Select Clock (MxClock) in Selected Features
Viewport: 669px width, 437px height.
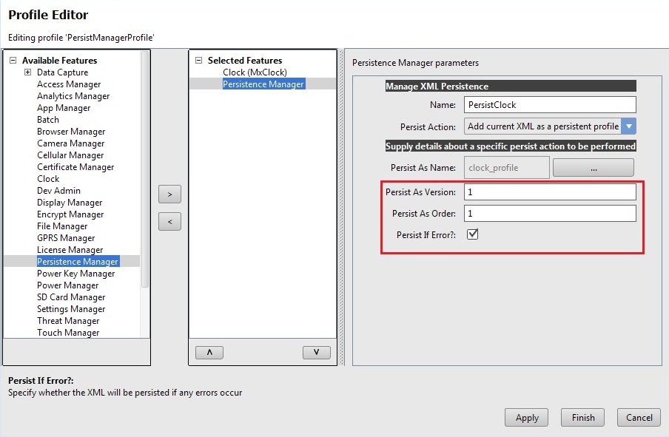(255, 72)
